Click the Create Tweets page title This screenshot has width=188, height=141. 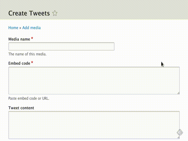(29, 13)
